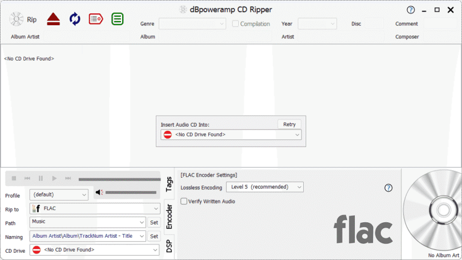Screen dimensions: 462x260
Task: Click Set next to the Path field
Action: 154,222
